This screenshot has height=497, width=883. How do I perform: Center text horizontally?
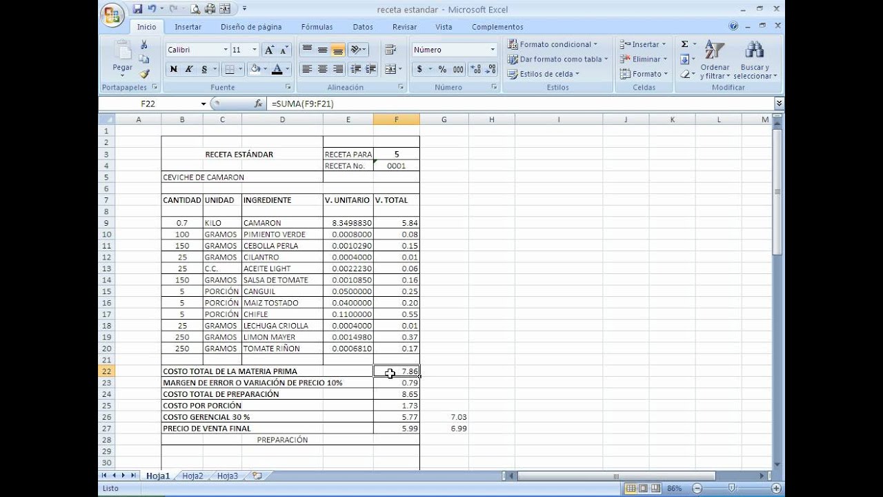click(322, 69)
